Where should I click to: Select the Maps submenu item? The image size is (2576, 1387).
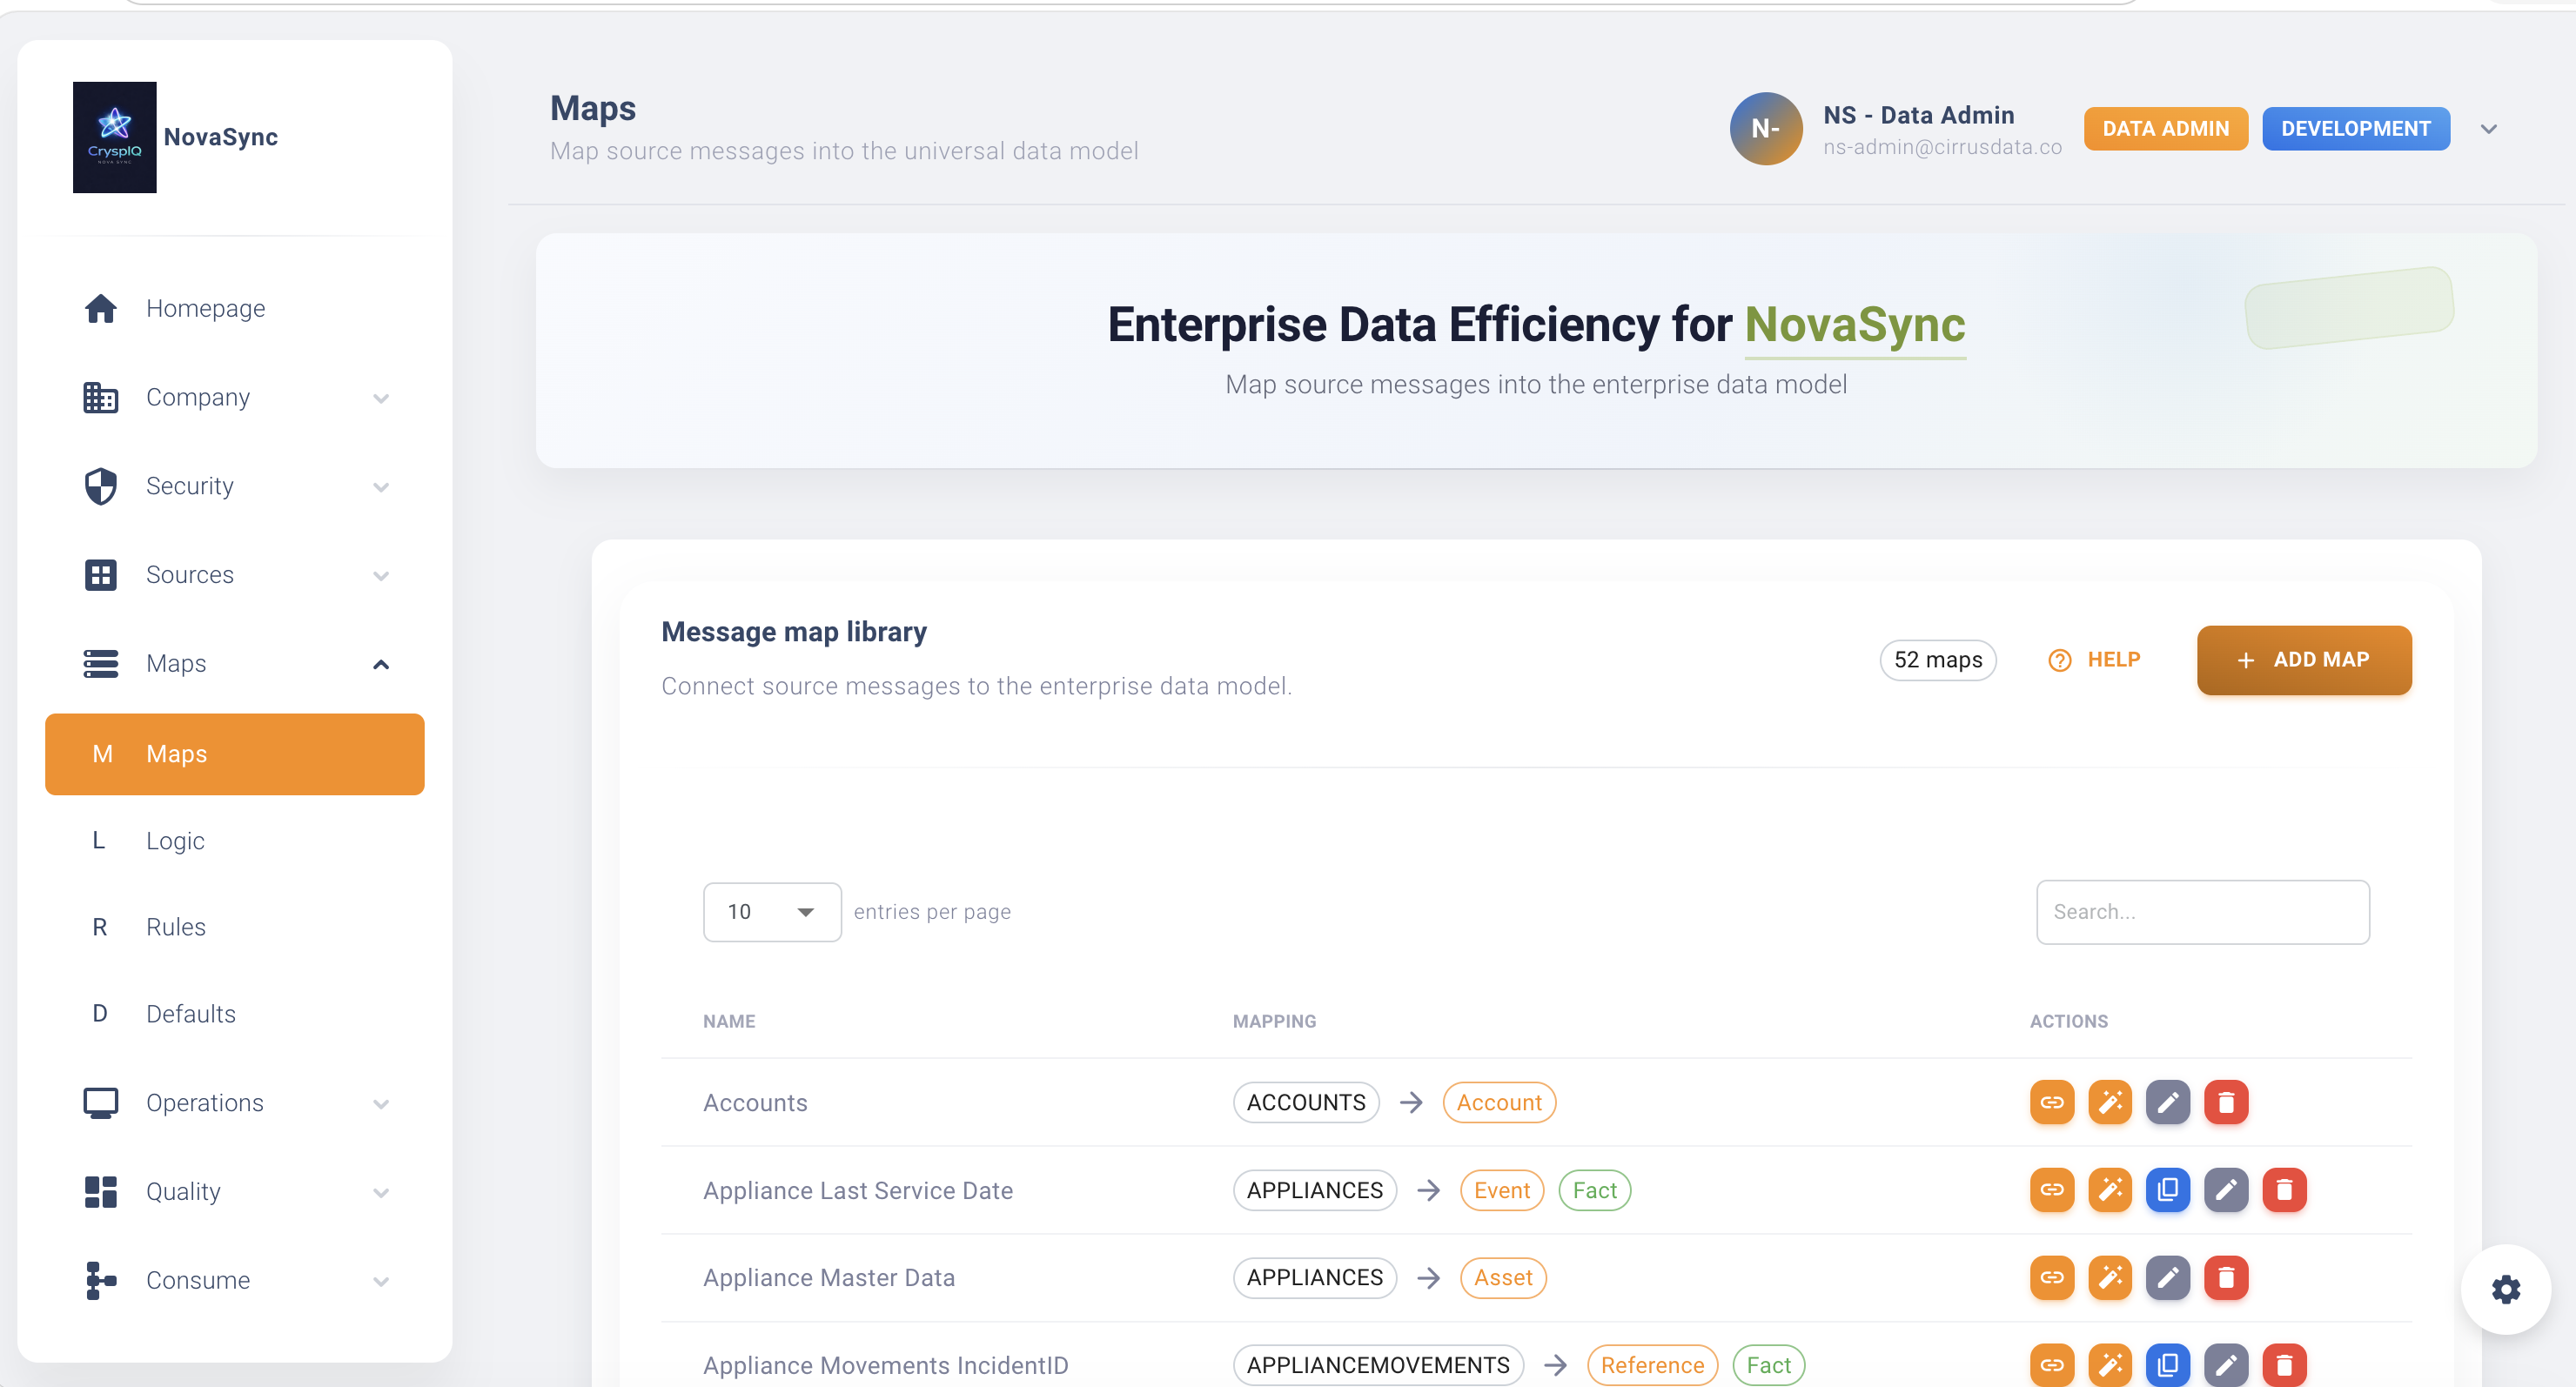point(235,754)
